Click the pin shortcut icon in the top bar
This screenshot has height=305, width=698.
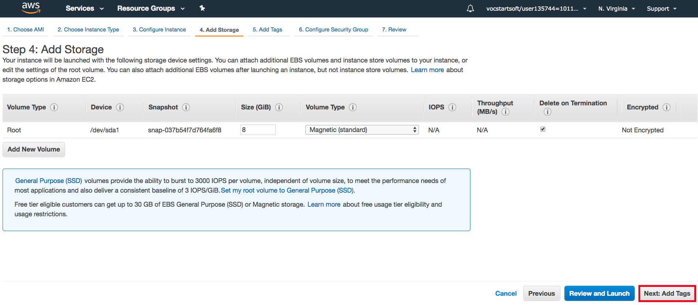pos(202,8)
